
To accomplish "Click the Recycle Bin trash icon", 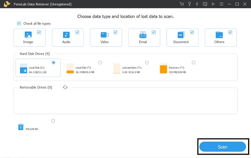I will (x=21, y=127).
